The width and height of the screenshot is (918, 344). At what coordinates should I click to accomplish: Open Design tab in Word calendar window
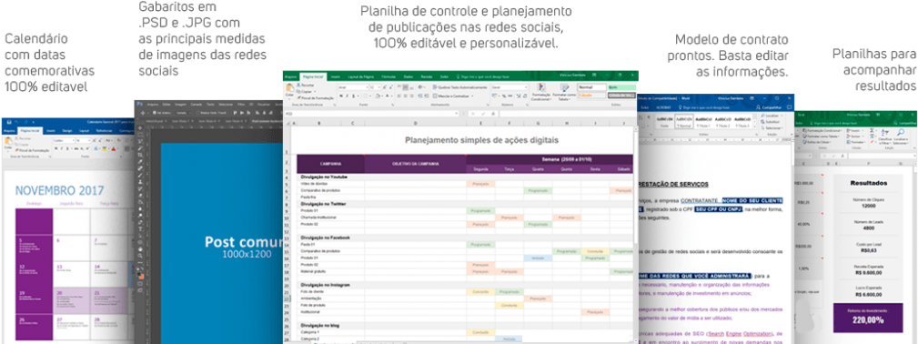[x=66, y=131]
